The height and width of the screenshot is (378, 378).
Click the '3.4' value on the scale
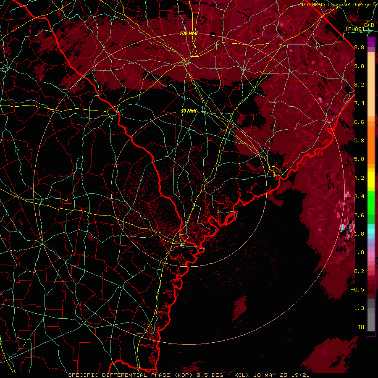pos(359,197)
